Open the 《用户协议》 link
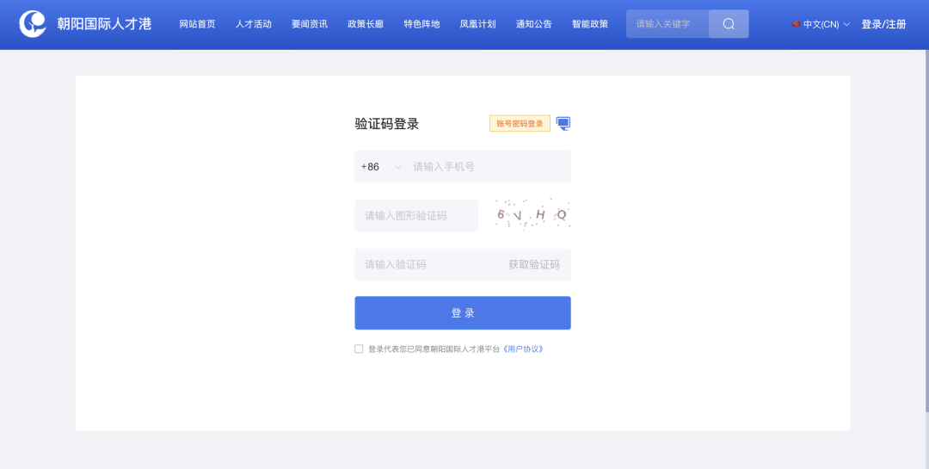929x469 pixels. tap(523, 349)
